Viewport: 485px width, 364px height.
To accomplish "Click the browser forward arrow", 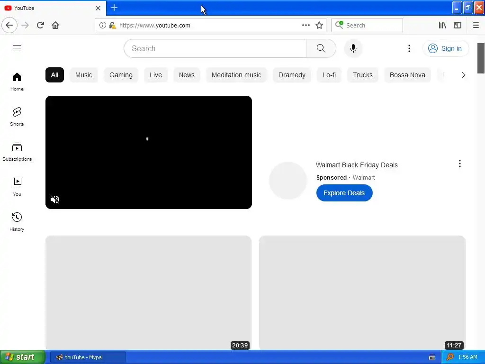I will point(25,25).
